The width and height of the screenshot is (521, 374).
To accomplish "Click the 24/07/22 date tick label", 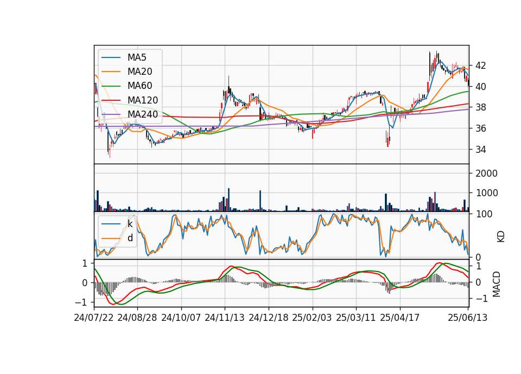I will pos(94,318).
